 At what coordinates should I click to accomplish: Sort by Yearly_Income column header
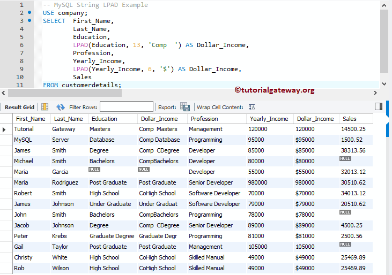pyautogui.click(x=269, y=119)
